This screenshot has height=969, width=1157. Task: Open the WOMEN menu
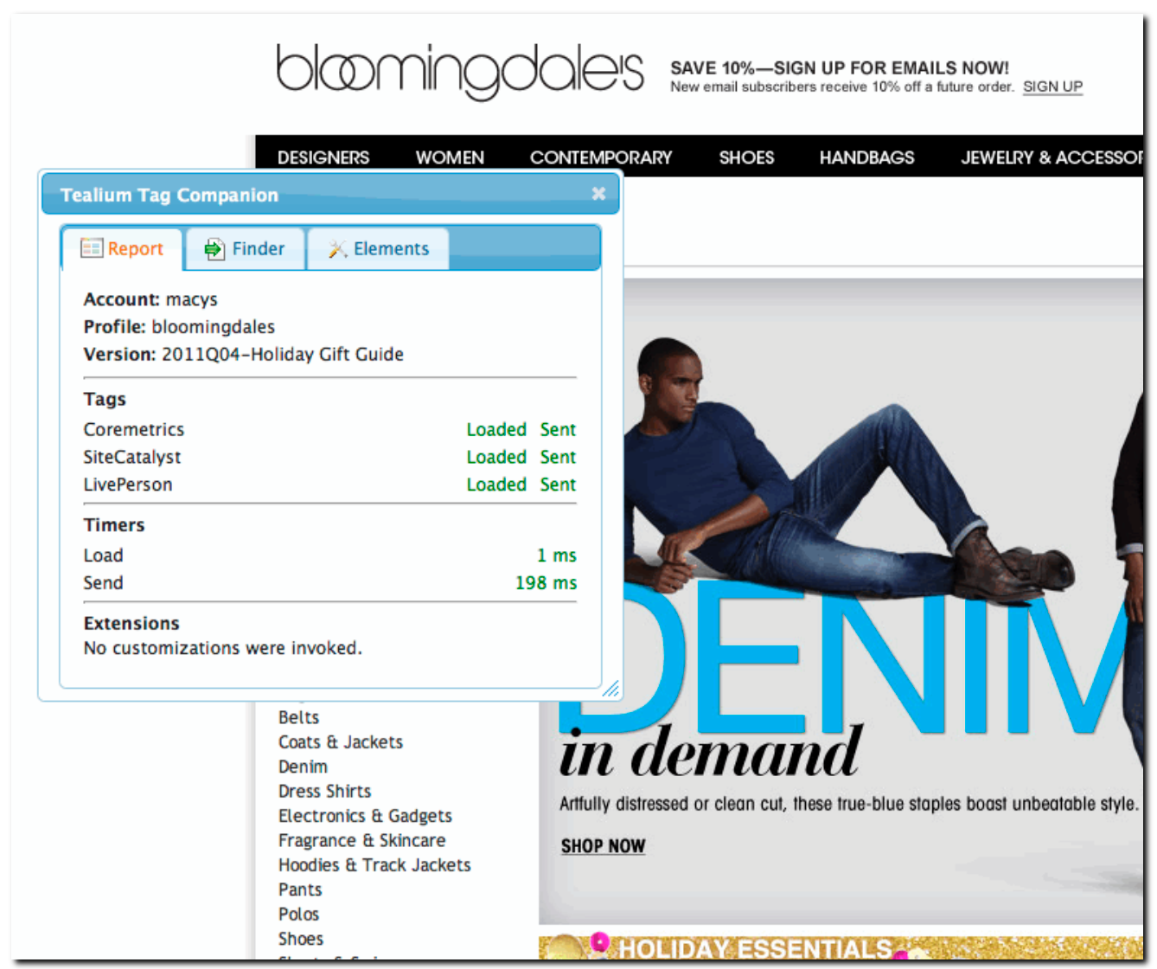click(450, 157)
